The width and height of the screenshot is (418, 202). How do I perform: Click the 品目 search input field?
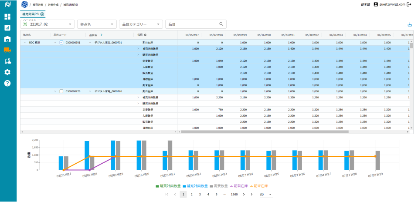pyautogui.click(x=192, y=24)
